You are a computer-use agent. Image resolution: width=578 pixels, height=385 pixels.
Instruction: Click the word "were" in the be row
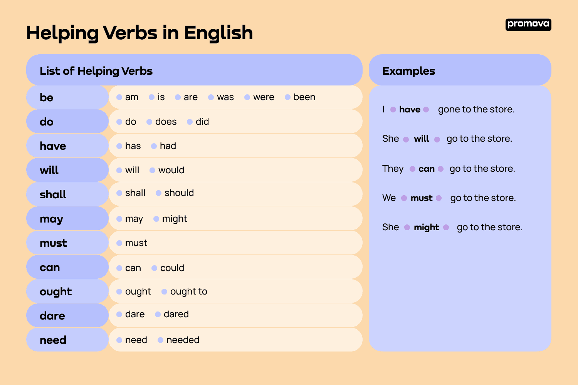point(264,97)
